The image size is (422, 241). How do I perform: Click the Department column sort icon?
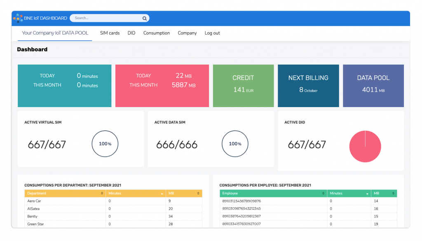point(101,193)
